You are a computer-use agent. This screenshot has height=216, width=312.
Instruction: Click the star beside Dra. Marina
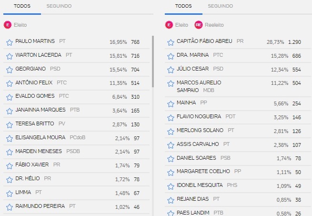(x=171, y=56)
